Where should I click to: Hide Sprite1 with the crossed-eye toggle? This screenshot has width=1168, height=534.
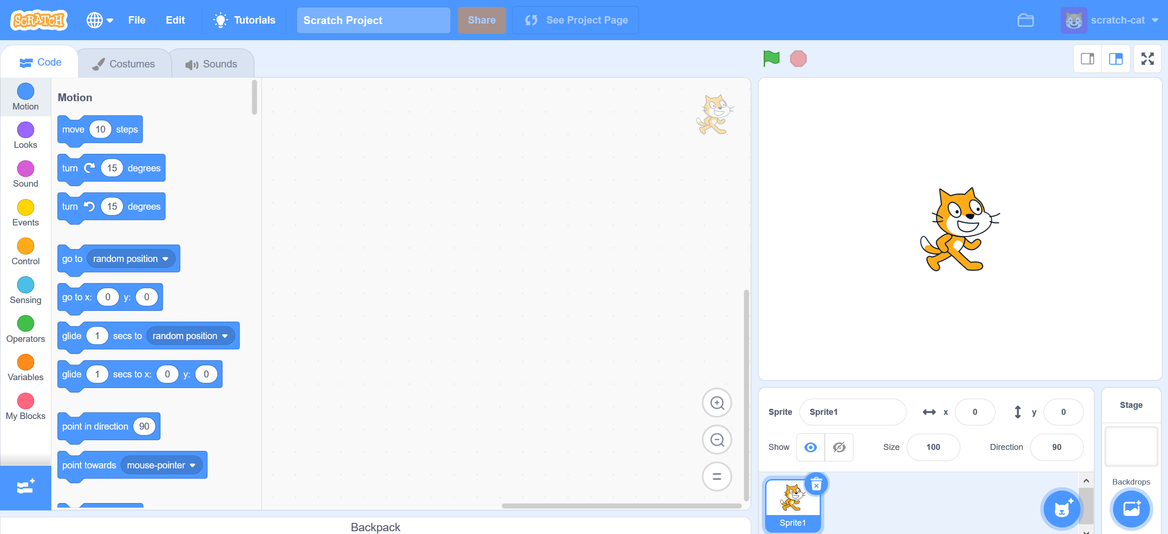(x=839, y=447)
